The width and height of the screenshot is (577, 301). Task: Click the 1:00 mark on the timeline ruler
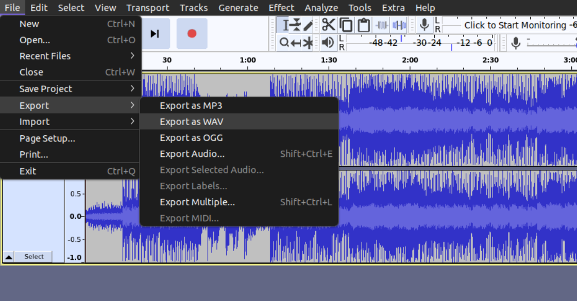tap(248, 60)
